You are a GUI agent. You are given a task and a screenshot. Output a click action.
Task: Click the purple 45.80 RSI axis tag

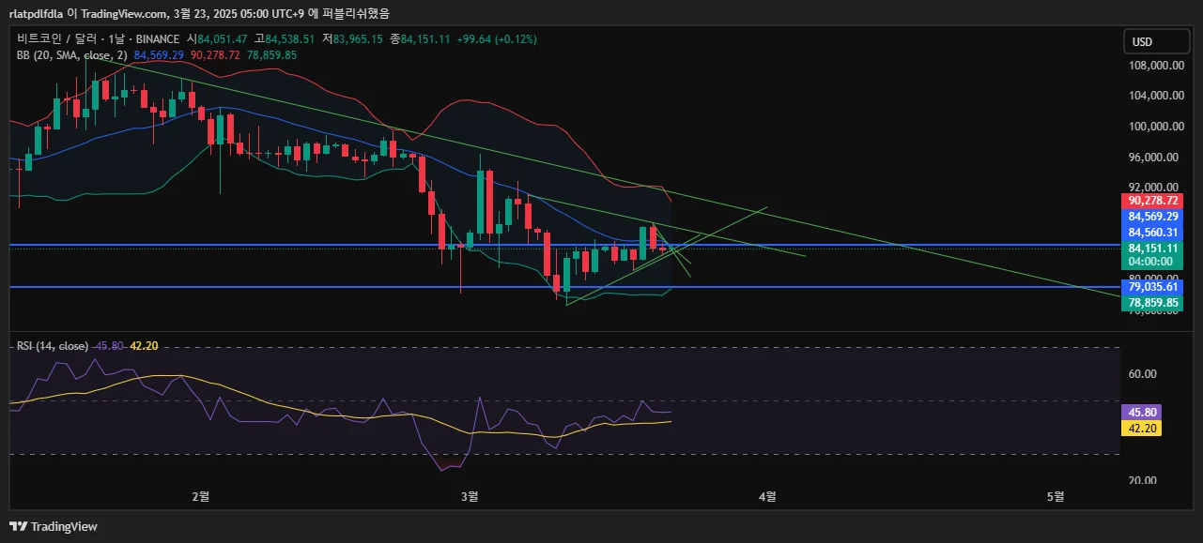point(1141,412)
